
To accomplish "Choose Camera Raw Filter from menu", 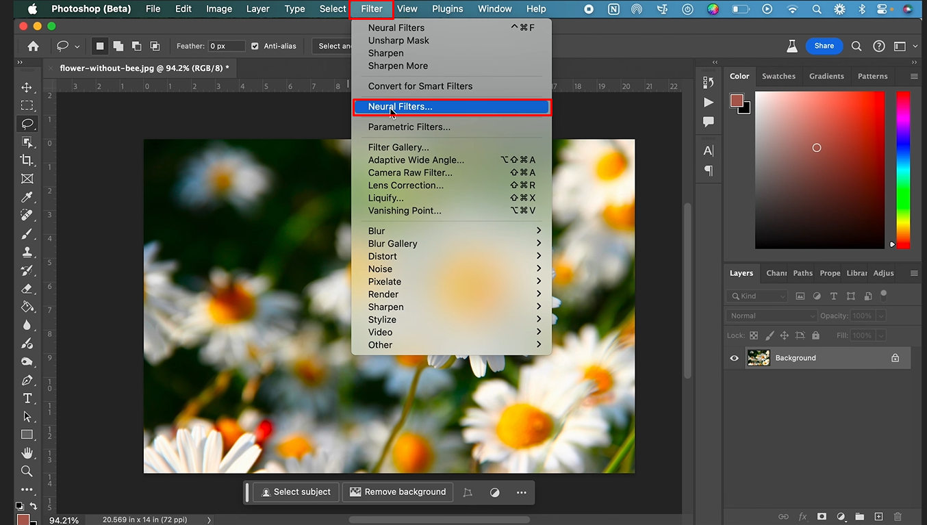I will (x=410, y=172).
